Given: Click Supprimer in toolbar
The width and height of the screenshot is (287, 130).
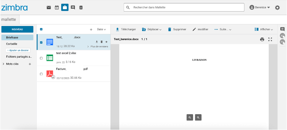Looking at the screenshot, I should point(177,30).
